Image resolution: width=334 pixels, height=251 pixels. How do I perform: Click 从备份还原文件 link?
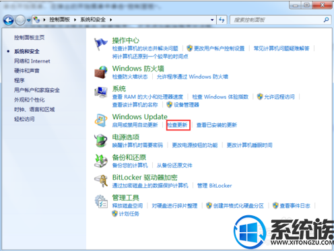[x=174, y=166]
